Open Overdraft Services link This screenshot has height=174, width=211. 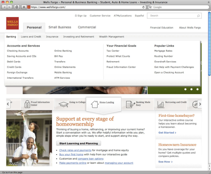click(x=165, y=62)
